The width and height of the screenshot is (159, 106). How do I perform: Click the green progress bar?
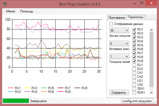click(x=16, y=101)
